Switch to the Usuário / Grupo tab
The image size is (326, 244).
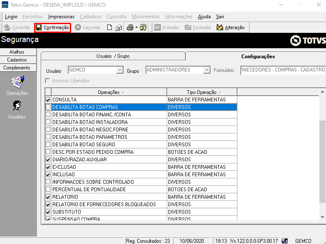113,56
